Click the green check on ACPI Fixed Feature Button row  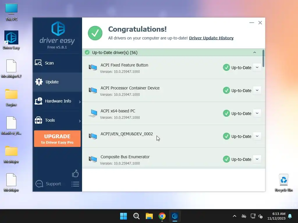[226, 67]
